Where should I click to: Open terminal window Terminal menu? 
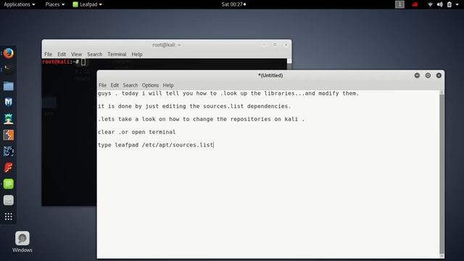[x=117, y=54]
